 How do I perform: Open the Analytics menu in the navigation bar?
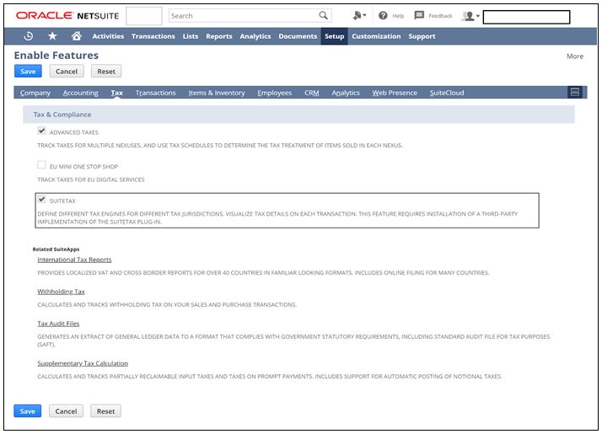pyautogui.click(x=255, y=36)
